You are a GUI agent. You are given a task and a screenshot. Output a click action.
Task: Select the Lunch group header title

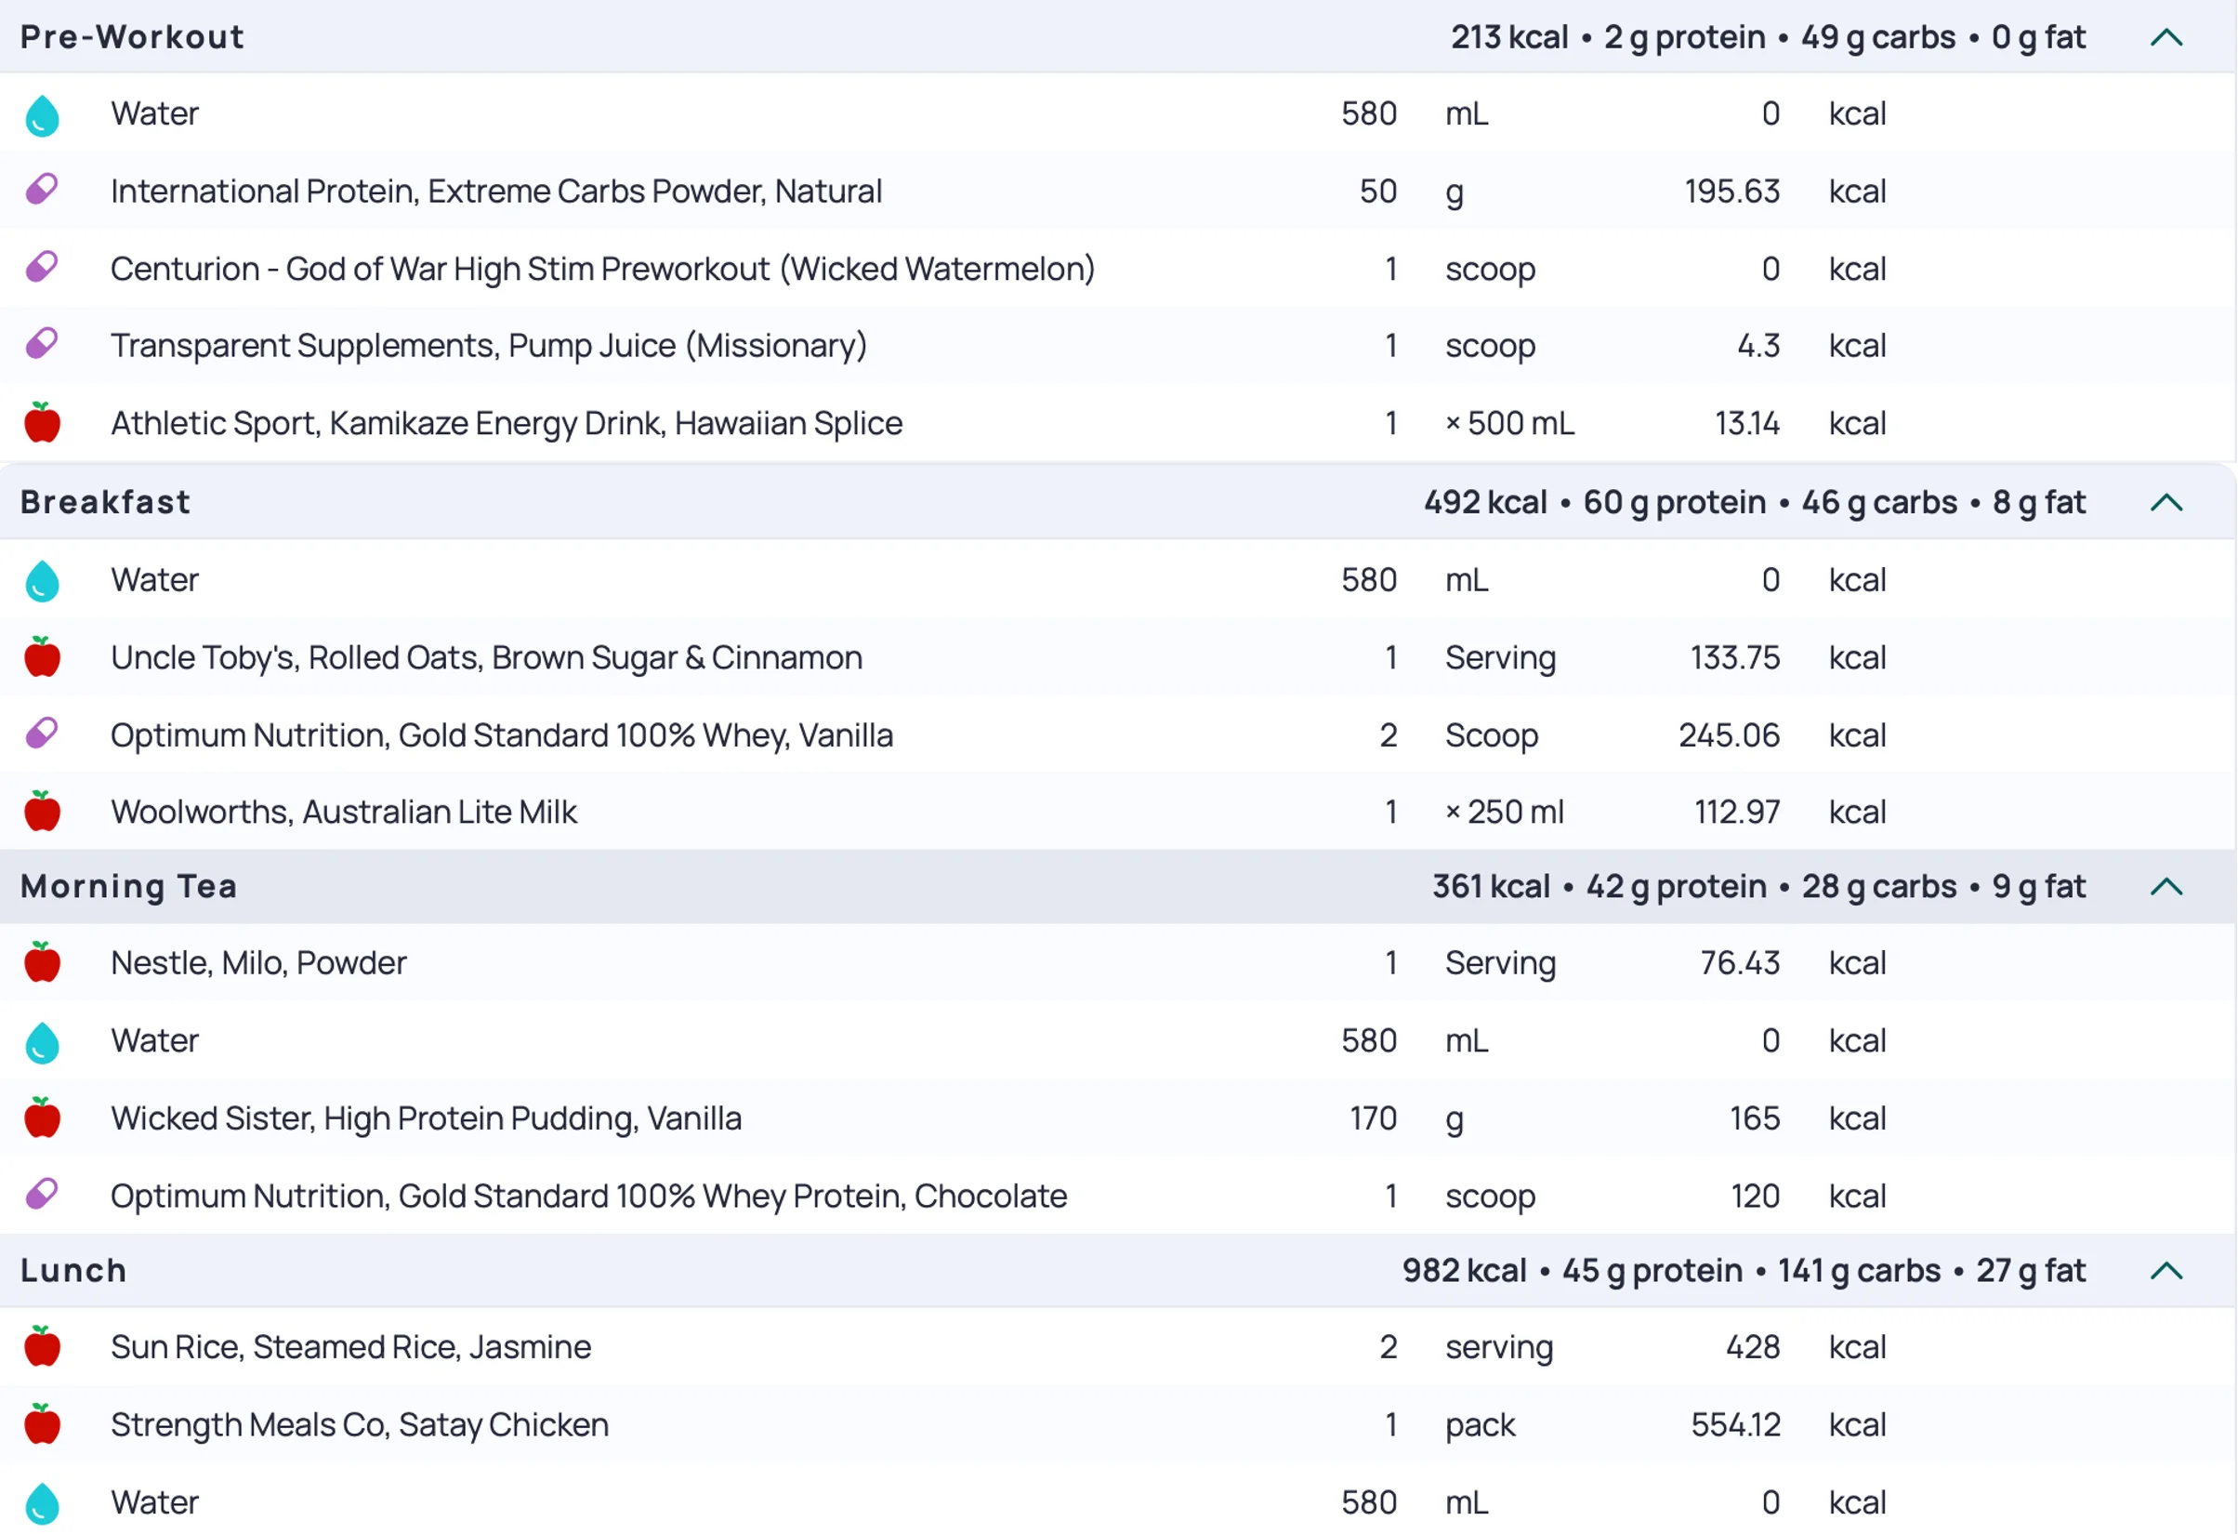click(74, 1271)
